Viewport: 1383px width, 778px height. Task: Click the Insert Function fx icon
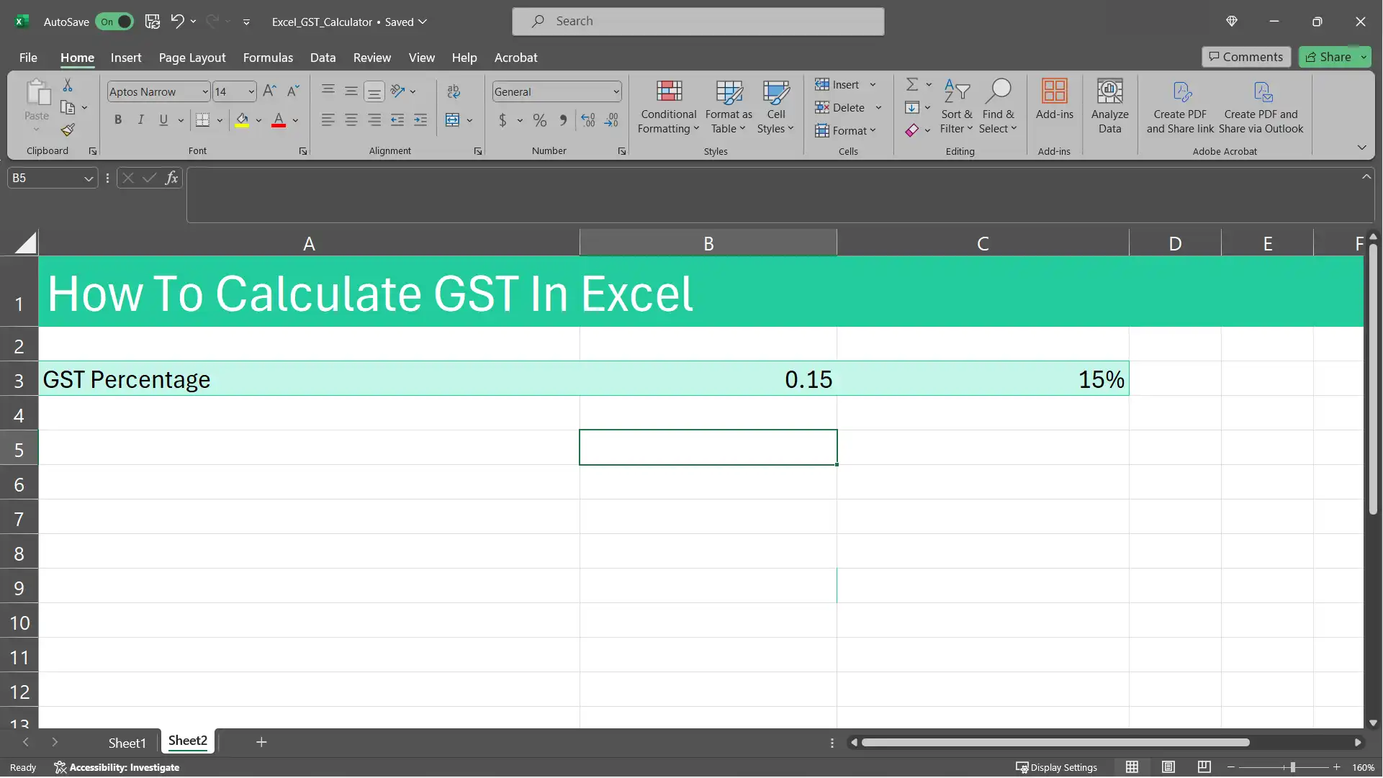171,178
